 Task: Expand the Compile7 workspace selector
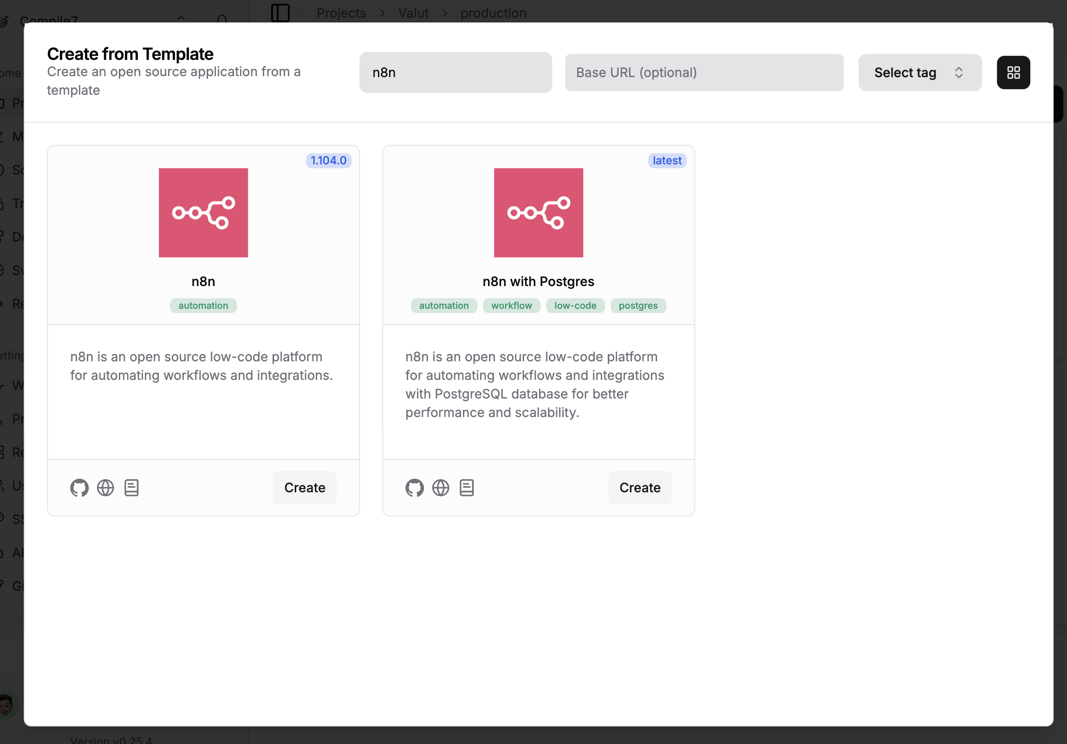click(x=181, y=20)
